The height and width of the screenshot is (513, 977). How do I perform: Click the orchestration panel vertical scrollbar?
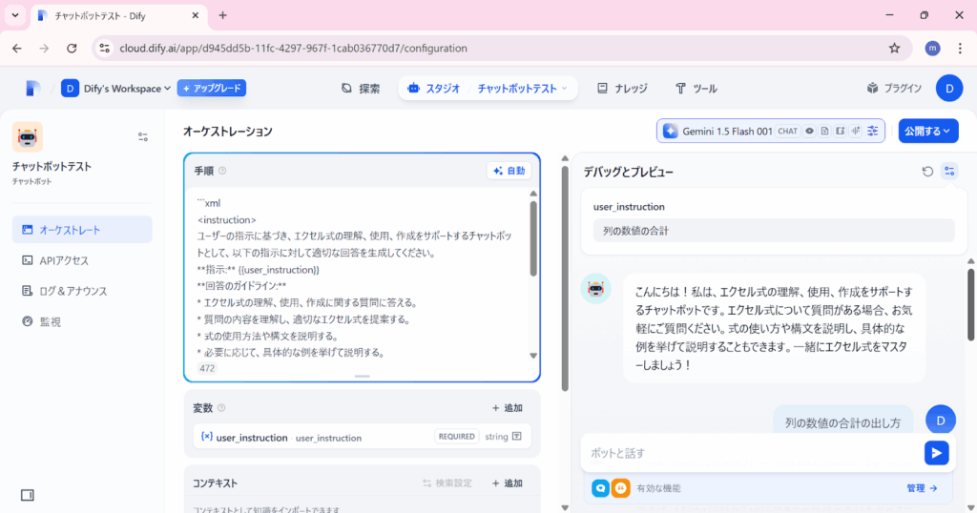click(565, 278)
